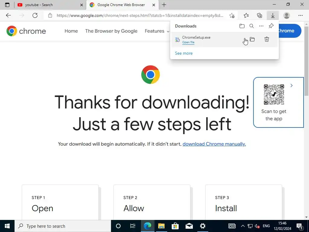The height and width of the screenshot is (232, 309).
Task: Show ChromeSetup.exe in folder
Action: point(252,39)
